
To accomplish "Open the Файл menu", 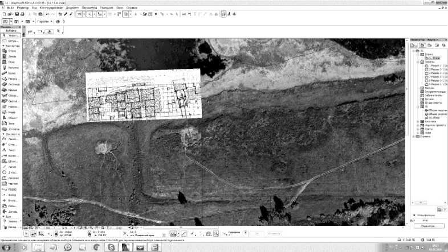I will (x=11, y=8).
